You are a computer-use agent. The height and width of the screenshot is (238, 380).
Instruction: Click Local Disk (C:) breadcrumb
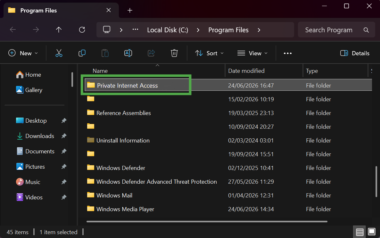coord(168,30)
